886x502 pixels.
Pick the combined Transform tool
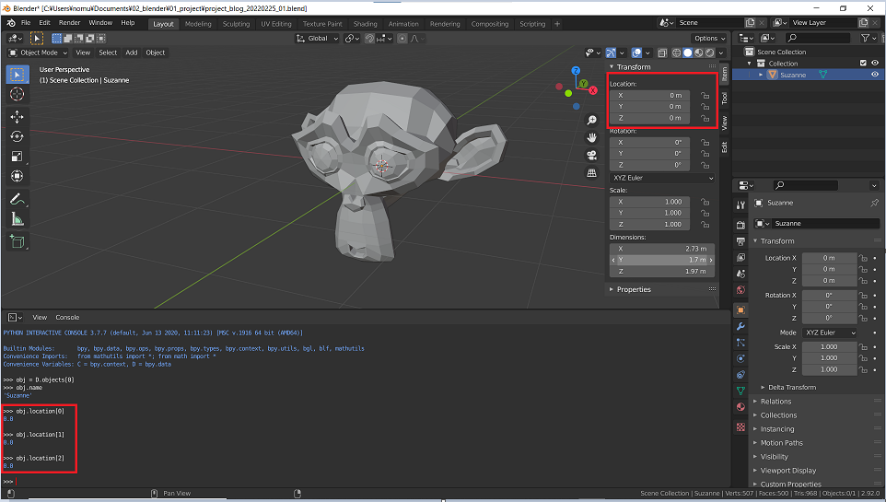click(x=17, y=176)
